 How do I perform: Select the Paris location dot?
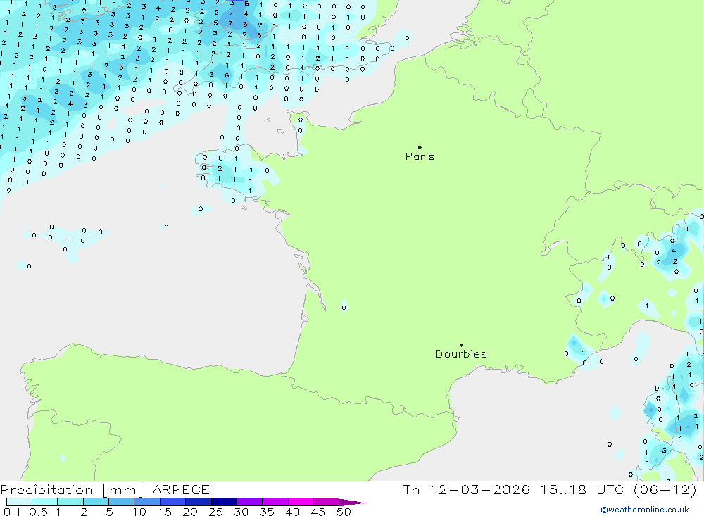click(420, 147)
